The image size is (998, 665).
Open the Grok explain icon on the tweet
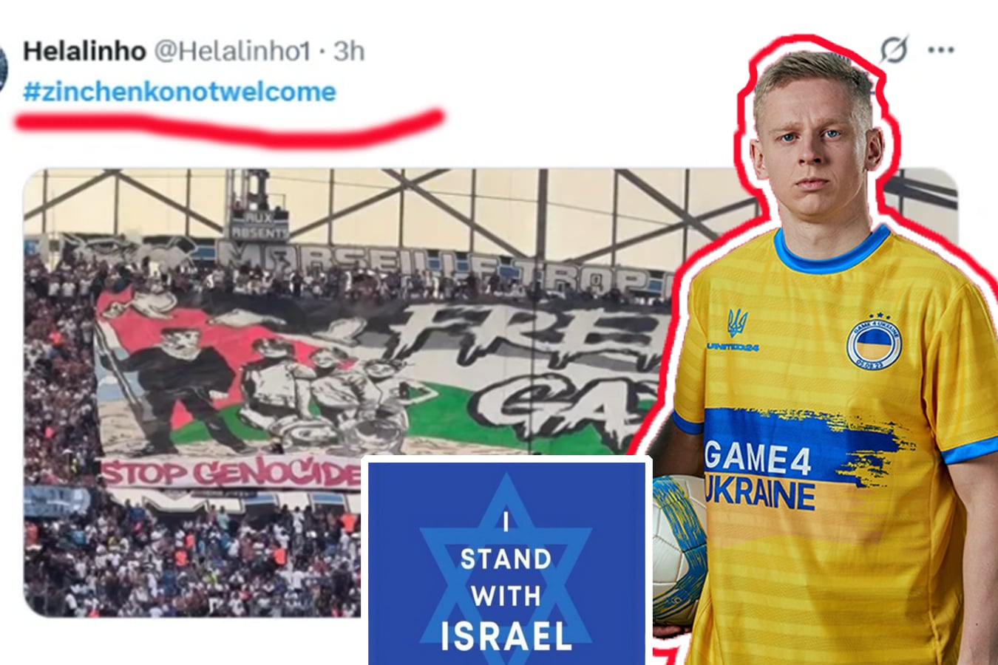(894, 50)
